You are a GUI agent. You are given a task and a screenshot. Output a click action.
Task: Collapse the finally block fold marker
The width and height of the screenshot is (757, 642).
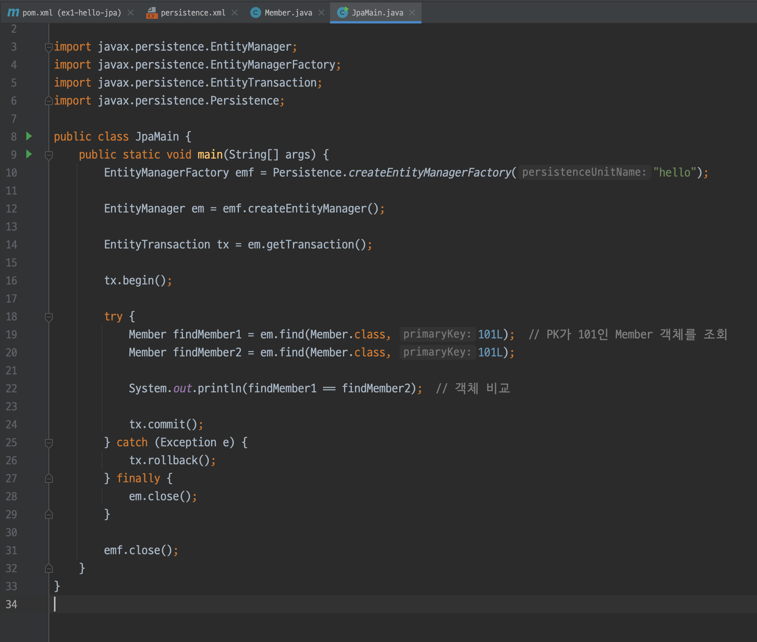click(49, 479)
